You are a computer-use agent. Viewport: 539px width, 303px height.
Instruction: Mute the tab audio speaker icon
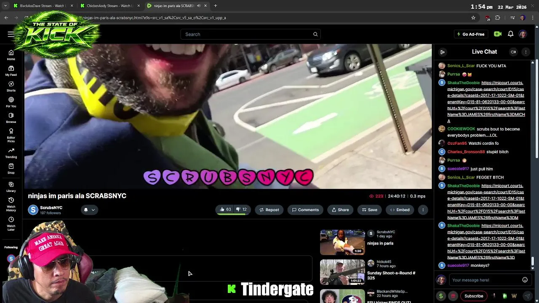click(199, 6)
